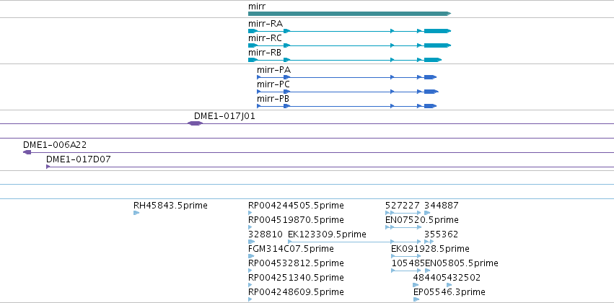The image size is (614, 303).
Task: Click the mirr-RB transcript label
Action: pyautogui.click(x=264, y=53)
